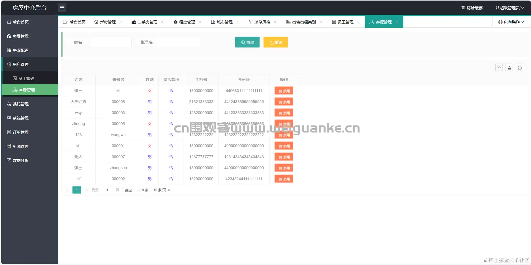Expand 系统管理 in the sidebar
The image size is (531, 265).
29,118
